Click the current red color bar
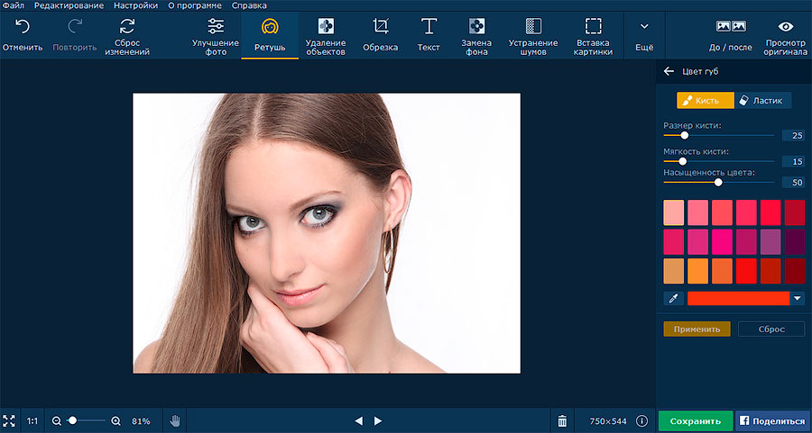Image resolution: width=812 pixels, height=433 pixels. coord(738,298)
